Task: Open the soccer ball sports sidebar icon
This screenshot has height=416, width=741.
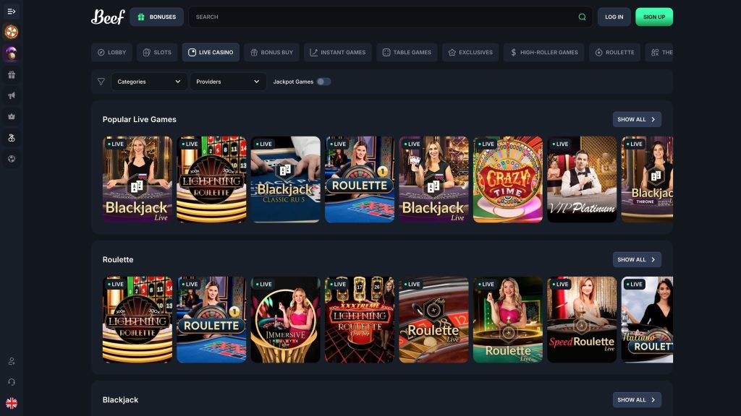Action: coord(12,159)
